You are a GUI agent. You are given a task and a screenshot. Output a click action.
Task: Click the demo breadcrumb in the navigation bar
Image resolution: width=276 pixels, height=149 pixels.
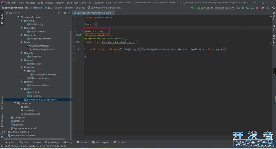(x=80, y=8)
